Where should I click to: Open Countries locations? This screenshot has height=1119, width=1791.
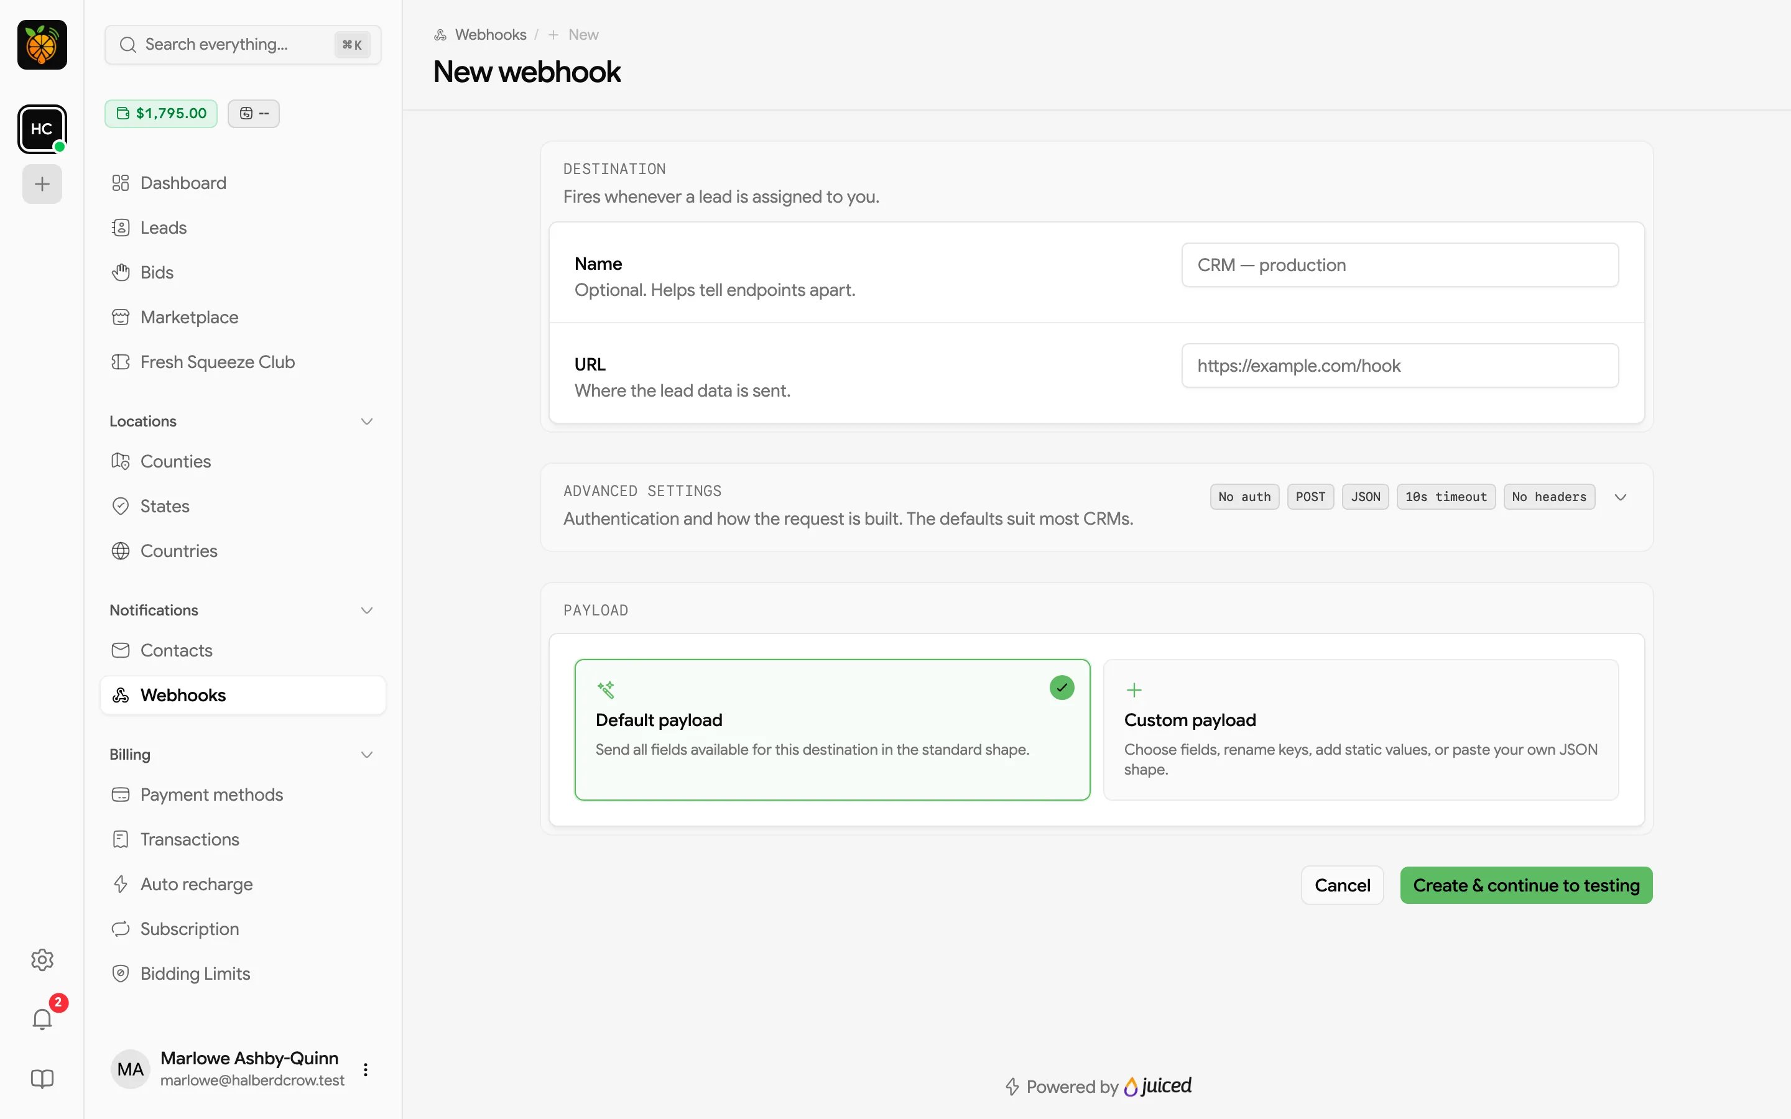pos(243,551)
